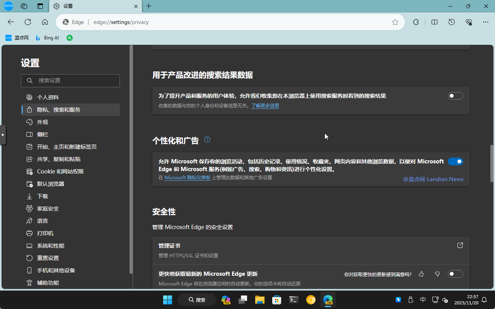Click Edge Canary taskbar icon
Image resolution: width=495 pixels, height=309 pixels.
pyautogui.click(x=328, y=300)
